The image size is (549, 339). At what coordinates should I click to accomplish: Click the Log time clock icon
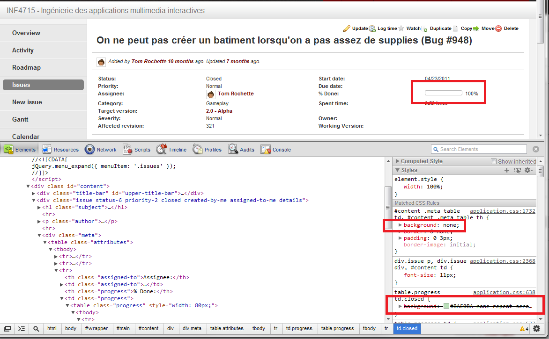point(372,29)
